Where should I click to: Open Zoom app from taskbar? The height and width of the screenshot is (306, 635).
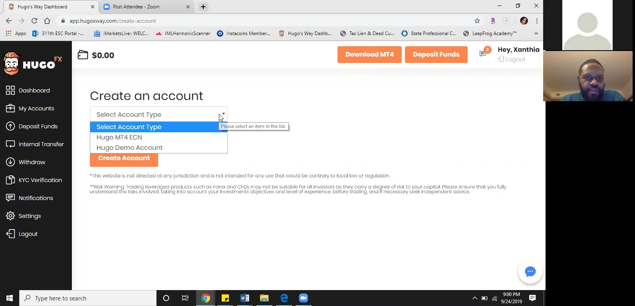tap(304, 298)
